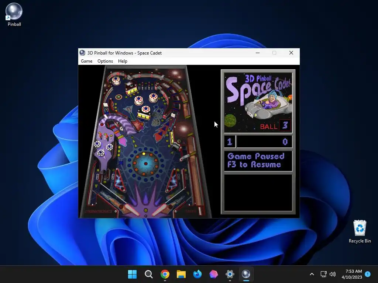The image size is (378, 283).
Task: Launch Google Chrome from the taskbar
Action: tap(165, 274)
